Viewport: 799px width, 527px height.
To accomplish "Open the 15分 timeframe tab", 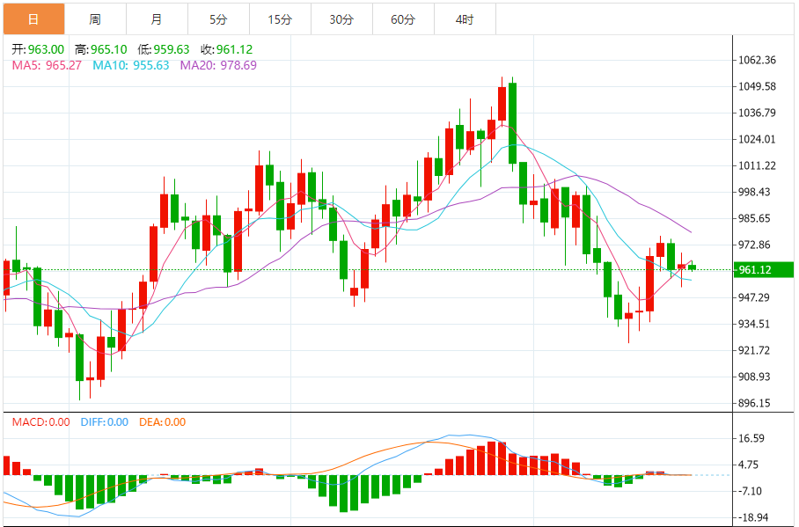I will tap(280, 19).
